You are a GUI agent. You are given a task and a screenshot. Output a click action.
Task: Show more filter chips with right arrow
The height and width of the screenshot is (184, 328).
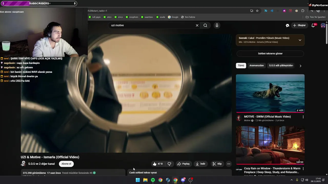(x=300, y=66)
